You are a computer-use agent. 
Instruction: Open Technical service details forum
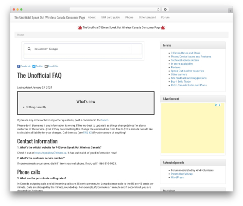[x=185, y=60]
